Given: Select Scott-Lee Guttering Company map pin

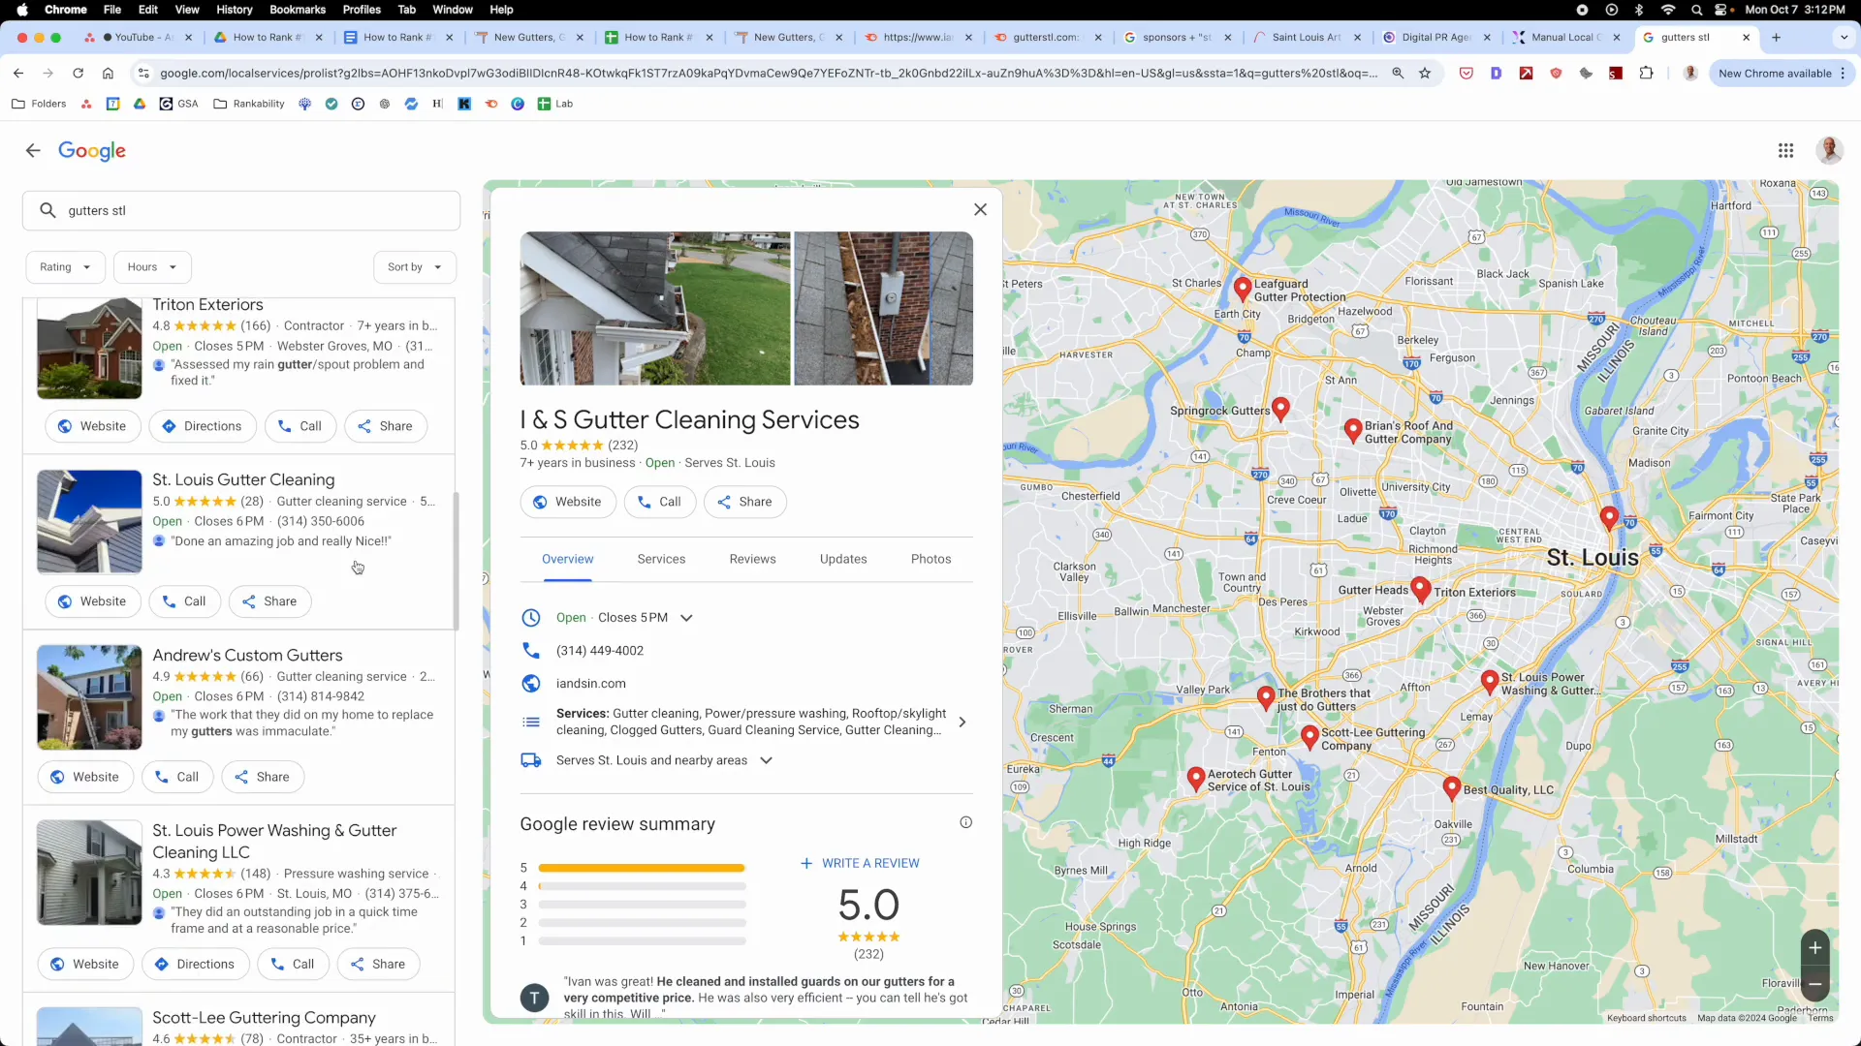Looking at the screenshot, I should pyautogui.click(x=1309, y=737).
